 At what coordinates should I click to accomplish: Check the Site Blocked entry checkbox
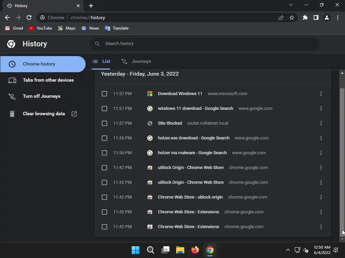104,123
